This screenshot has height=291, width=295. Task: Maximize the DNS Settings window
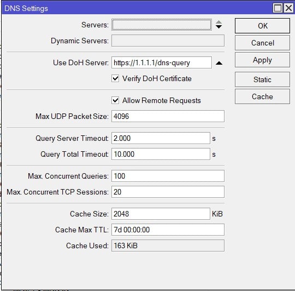click(x=278, y=8)
